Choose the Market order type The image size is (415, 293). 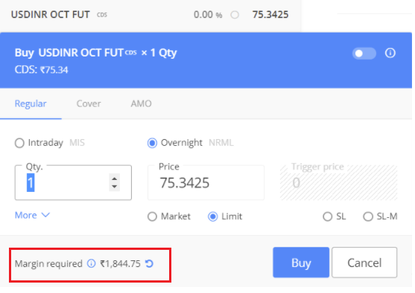[x=152, y=216]
